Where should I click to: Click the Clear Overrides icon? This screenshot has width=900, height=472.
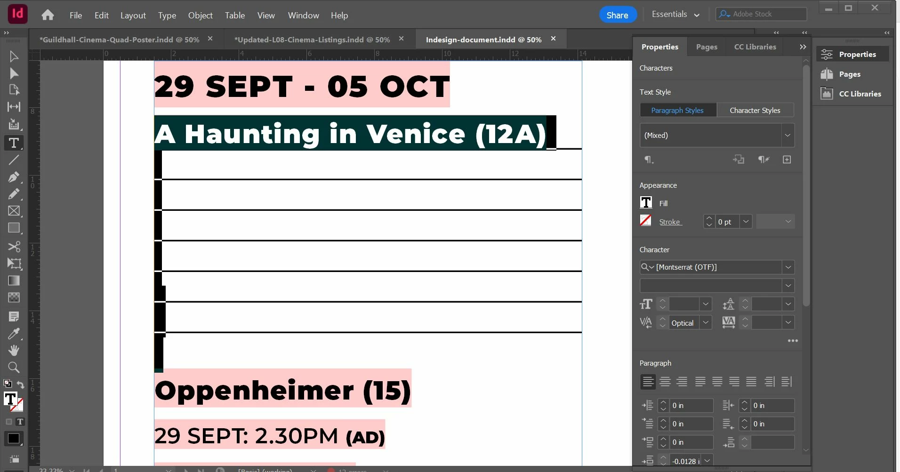[x=763, y=160]
